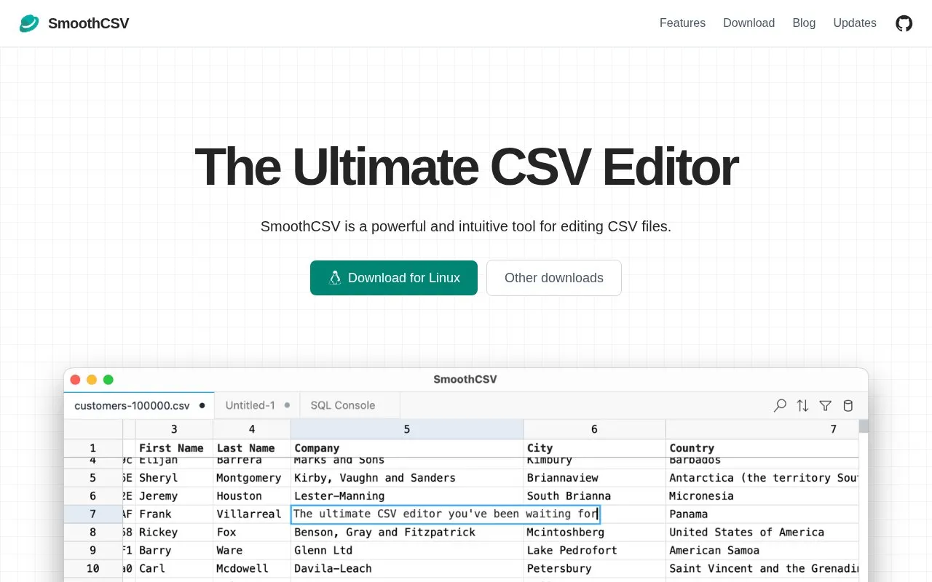Image resolution: width=932 pixels, height=582 pixels.
Task: Select the highlighted column 5 header
Action: click(407, 429)
